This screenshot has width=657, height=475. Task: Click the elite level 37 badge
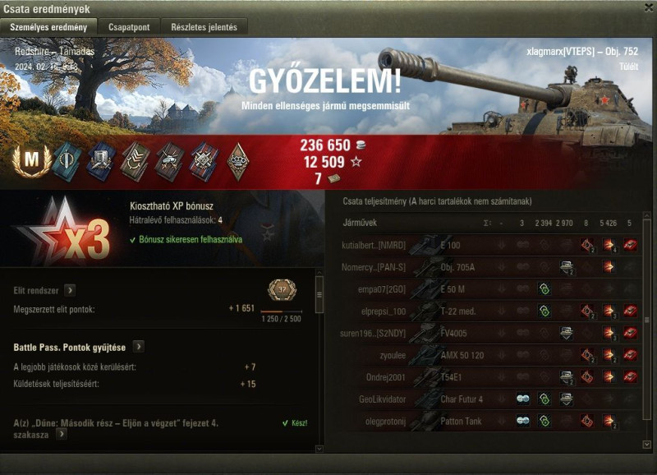(282, 290)
